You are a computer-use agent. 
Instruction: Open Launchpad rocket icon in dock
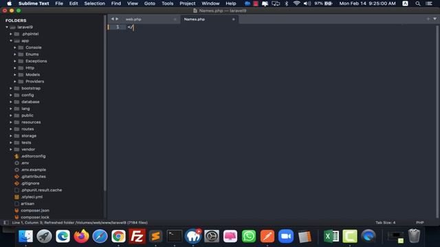(x=44, y=236)
